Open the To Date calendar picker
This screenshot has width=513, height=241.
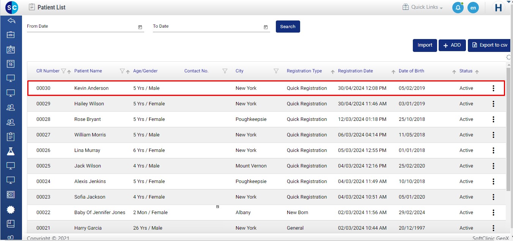pos(266,27)
